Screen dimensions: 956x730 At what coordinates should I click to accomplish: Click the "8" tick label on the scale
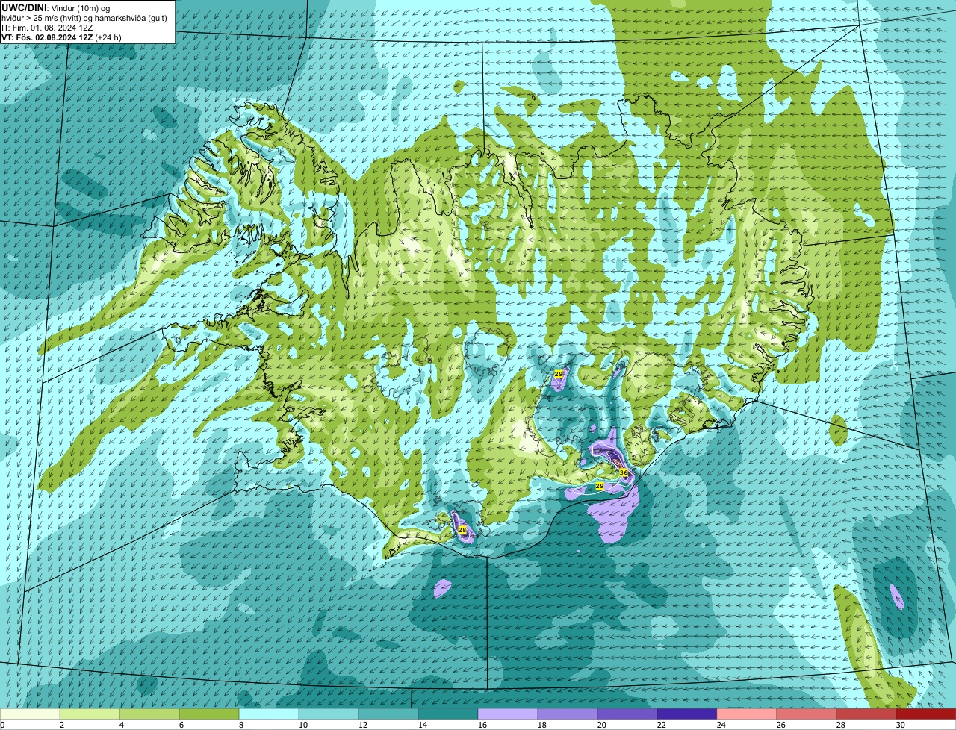pos(241,725)
